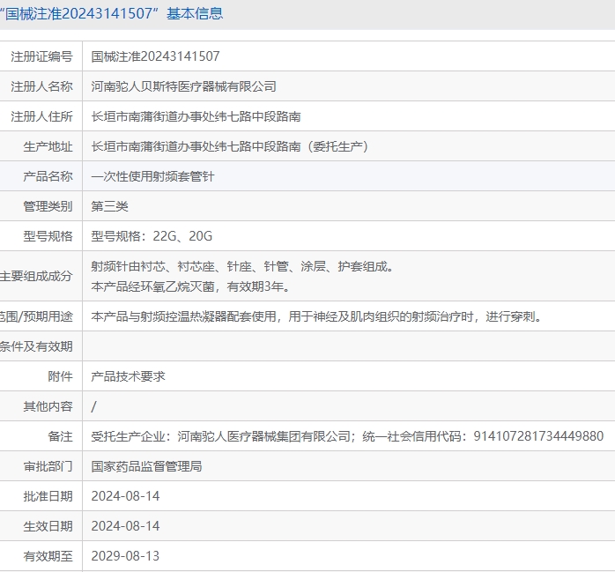The height and width of the screenshot is (572, 615).
Task: Click the 产品名称 label
Action: point(48,176)
